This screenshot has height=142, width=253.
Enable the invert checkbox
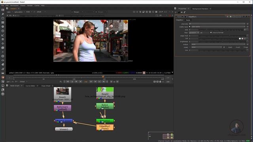pyautogui.click(x=234, y=47)
